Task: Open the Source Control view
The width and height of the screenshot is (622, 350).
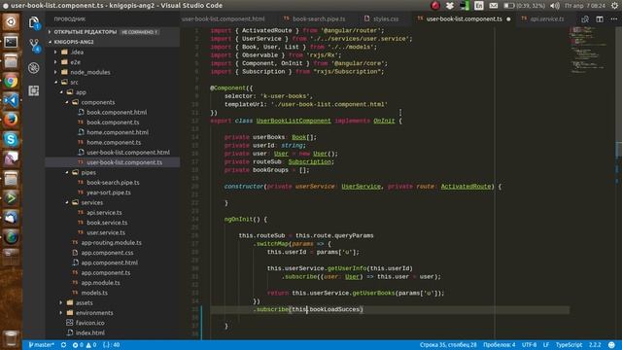Action: (x=34, y=46)
